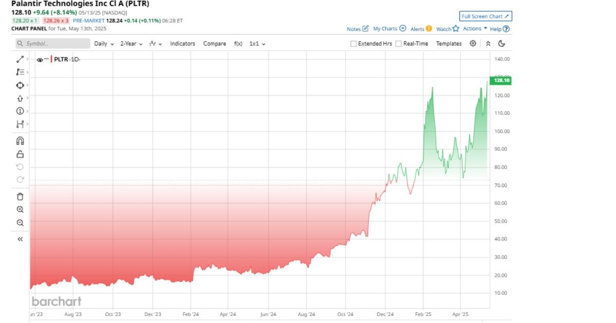Expand the 2-Year period dropdown

(x=131, y=44)
